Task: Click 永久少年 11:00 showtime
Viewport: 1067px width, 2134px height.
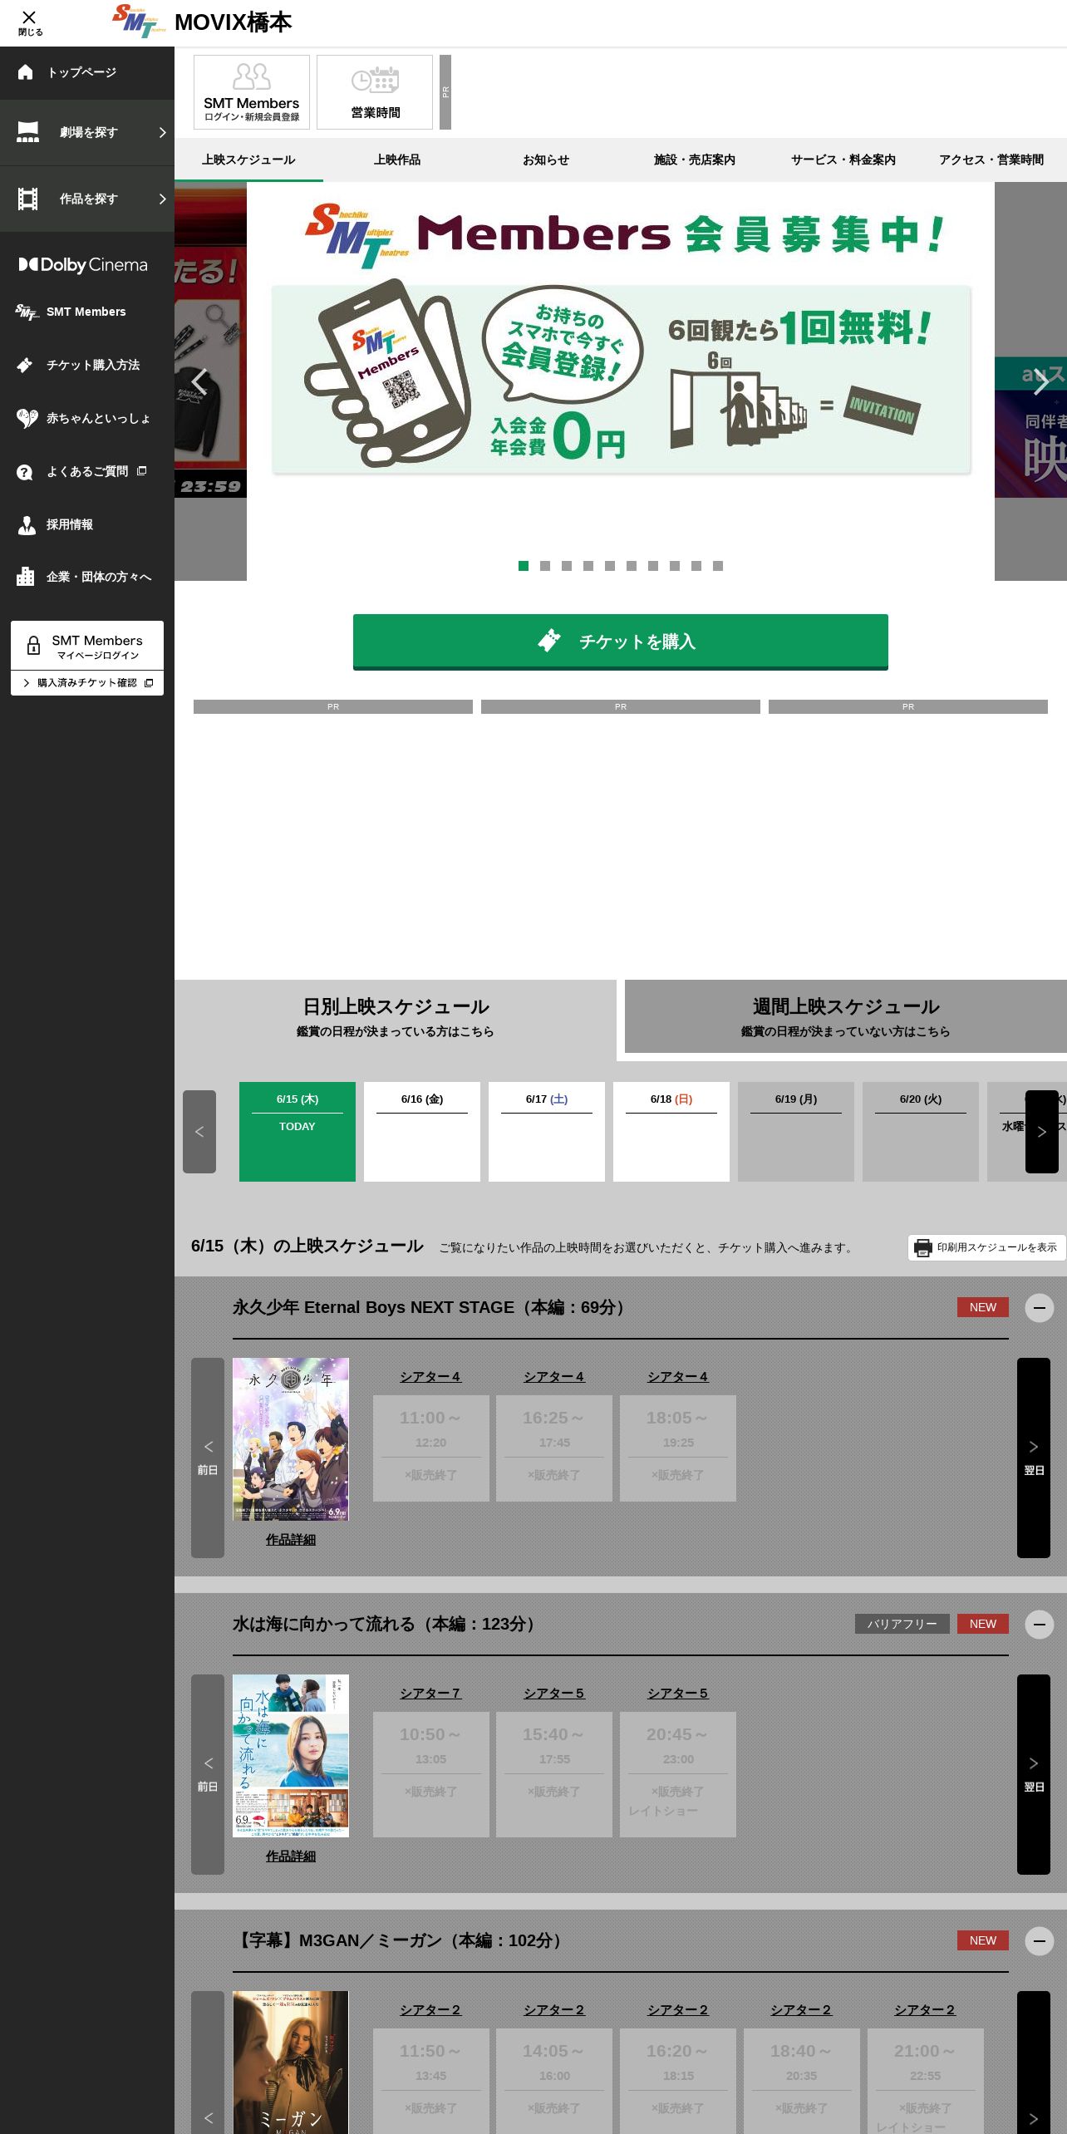Action: 430,1448
